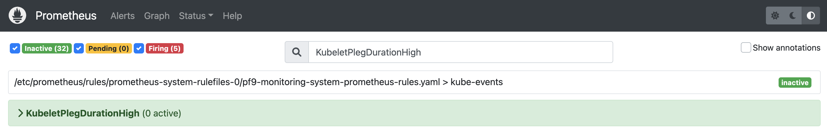Click the green Inactive (32) badge
This screenshot has height=134, width=827.
click(x=47, y=48)
